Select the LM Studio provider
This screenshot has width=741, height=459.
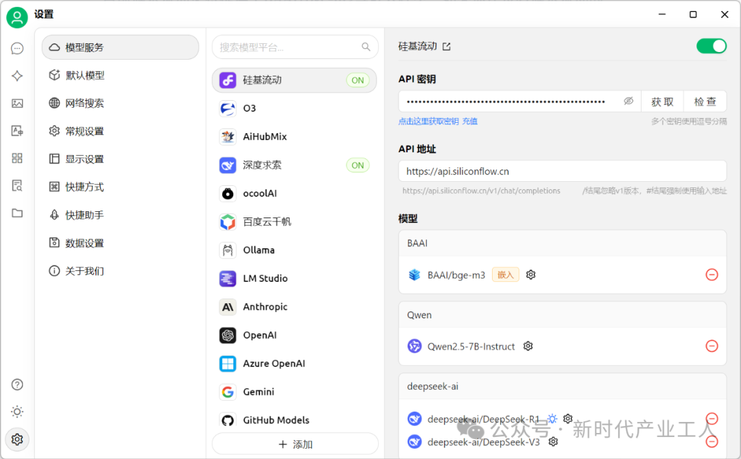point(294,279)
